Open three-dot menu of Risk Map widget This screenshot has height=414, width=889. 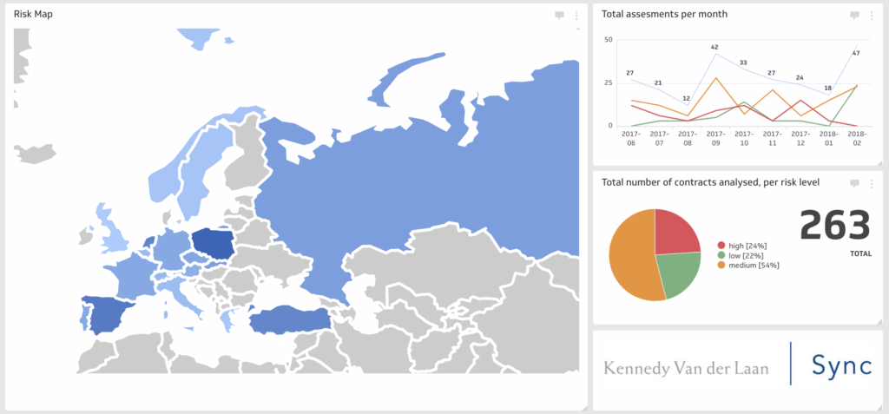coord(576,16)
